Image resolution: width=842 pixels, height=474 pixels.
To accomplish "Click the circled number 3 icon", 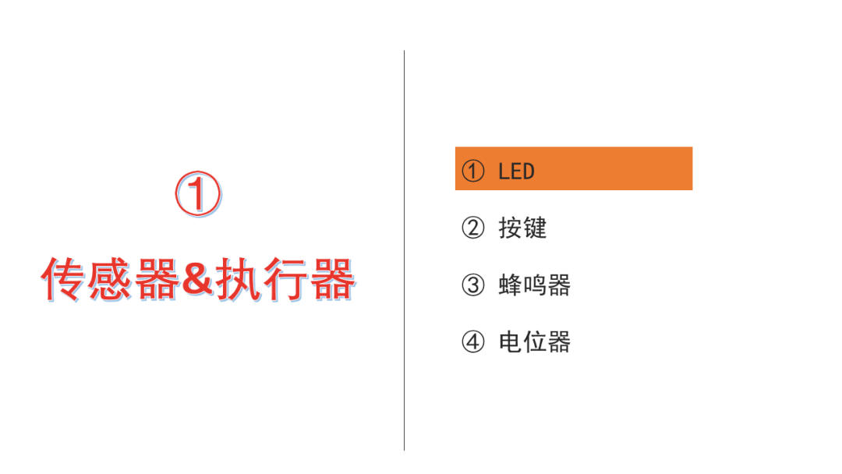I will click(x=472, y=285).
